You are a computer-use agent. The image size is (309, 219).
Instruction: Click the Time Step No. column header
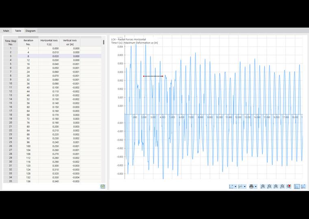point(11,42)
